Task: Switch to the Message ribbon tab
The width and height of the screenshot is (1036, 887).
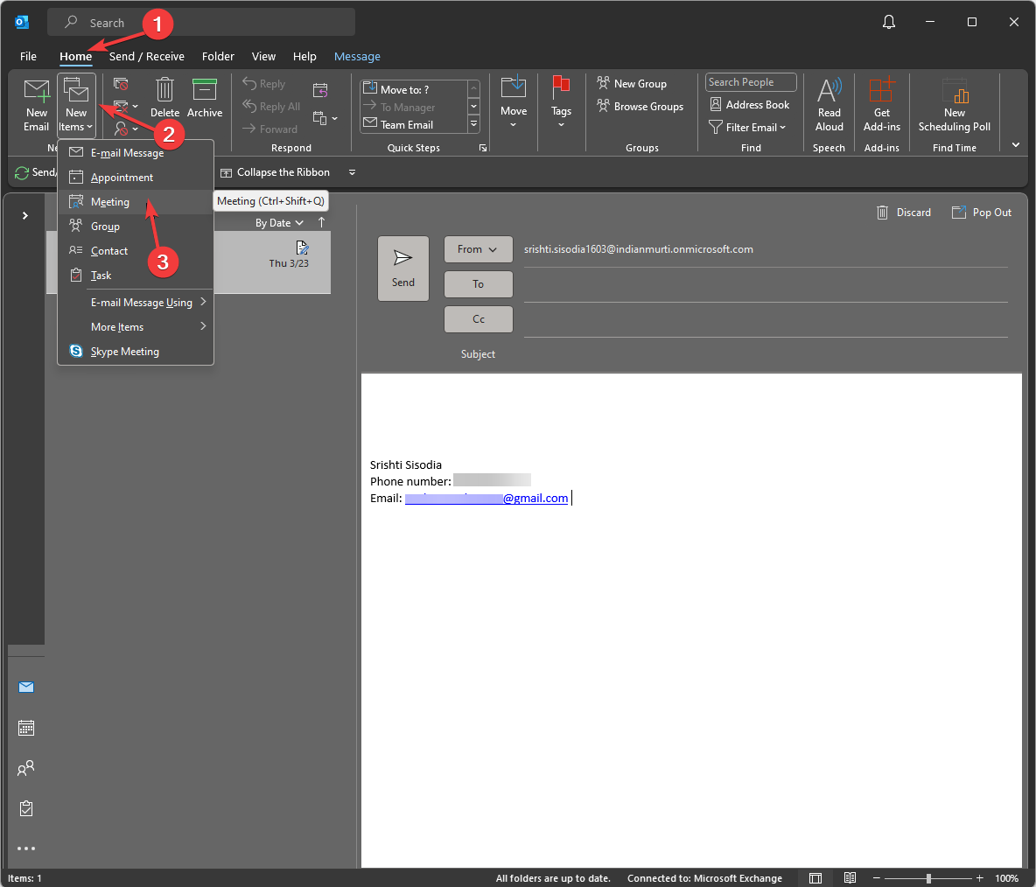Action: 357,56
